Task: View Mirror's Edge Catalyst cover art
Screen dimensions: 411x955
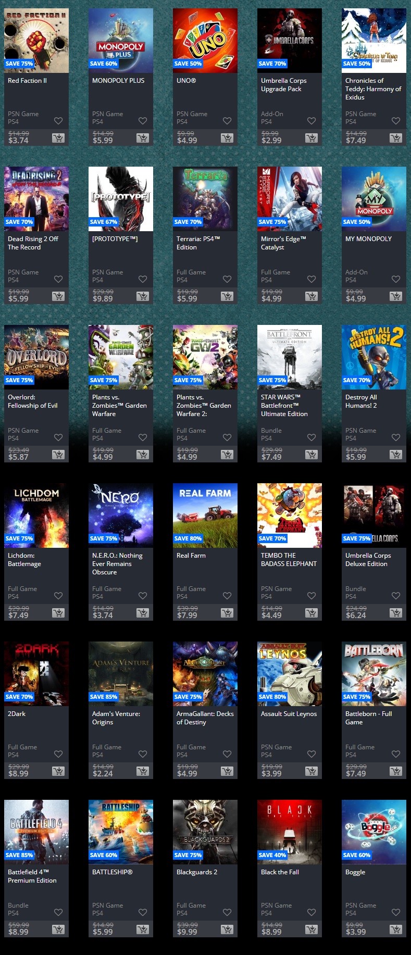Action: (x=290, y=199)
